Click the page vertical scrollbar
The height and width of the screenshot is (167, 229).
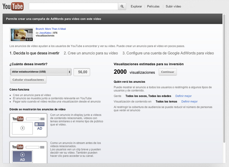224,78
